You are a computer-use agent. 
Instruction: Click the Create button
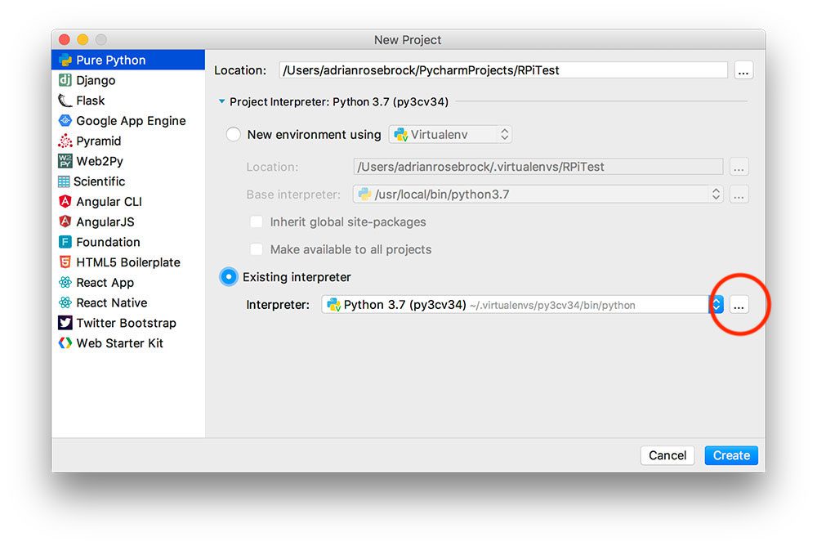[x=731, y=455]
